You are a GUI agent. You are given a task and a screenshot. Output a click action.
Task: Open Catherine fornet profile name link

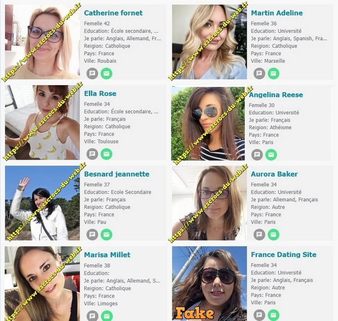pos(113,13)
